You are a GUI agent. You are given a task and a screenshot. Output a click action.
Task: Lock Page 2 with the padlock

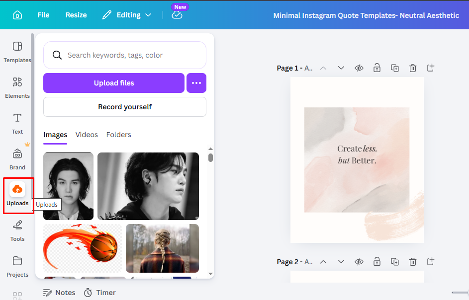click(377, 262)
